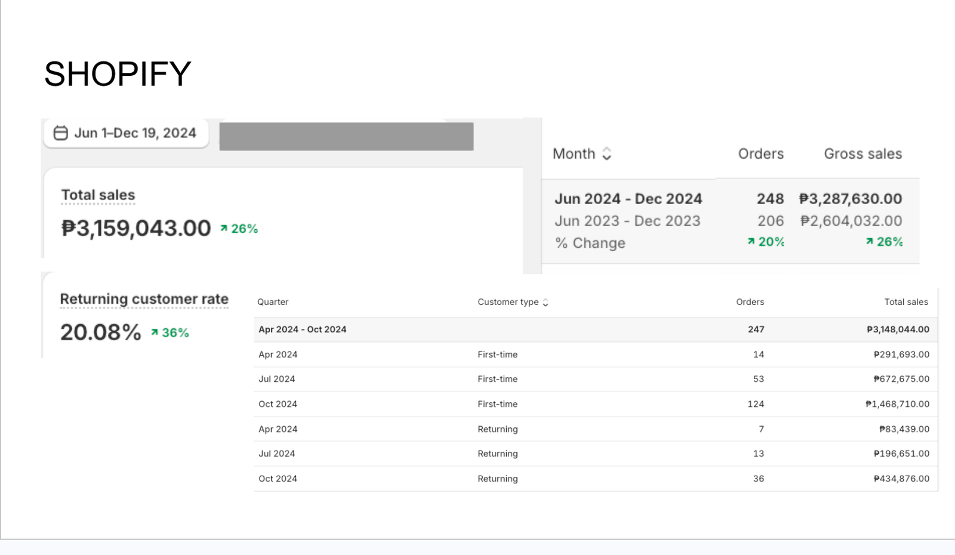This screenshot has height=555, width=955.
Task: Click the 124 orders cell
Action: [x=756, y=404]
